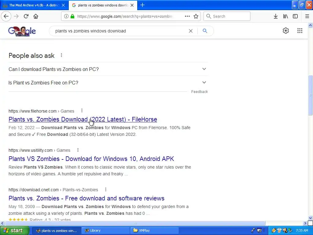
Task: Go back with the browser back arrow
Action: coord(6,16)
